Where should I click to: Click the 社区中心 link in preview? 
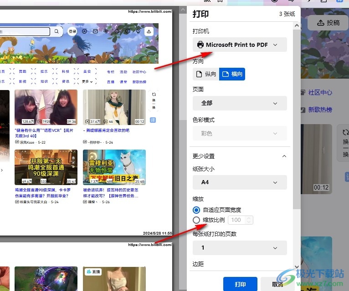click(139, 72)
